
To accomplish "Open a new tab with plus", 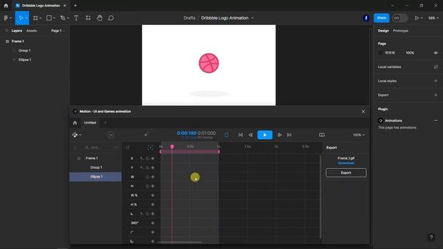I will pyautogui.click(x=75, y=6).
